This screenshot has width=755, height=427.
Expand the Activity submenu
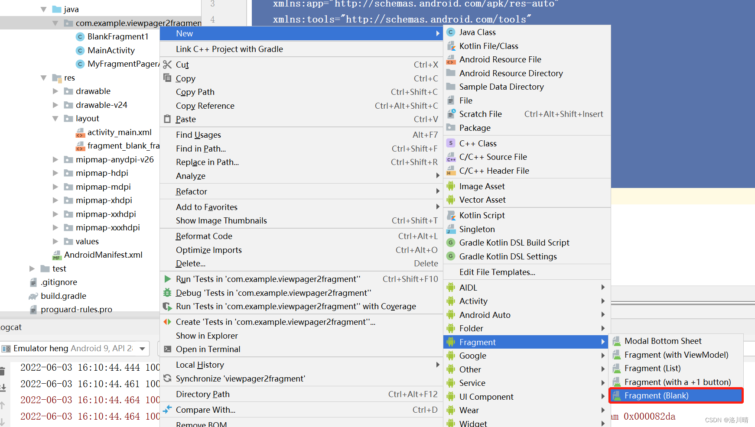(473, 301)
